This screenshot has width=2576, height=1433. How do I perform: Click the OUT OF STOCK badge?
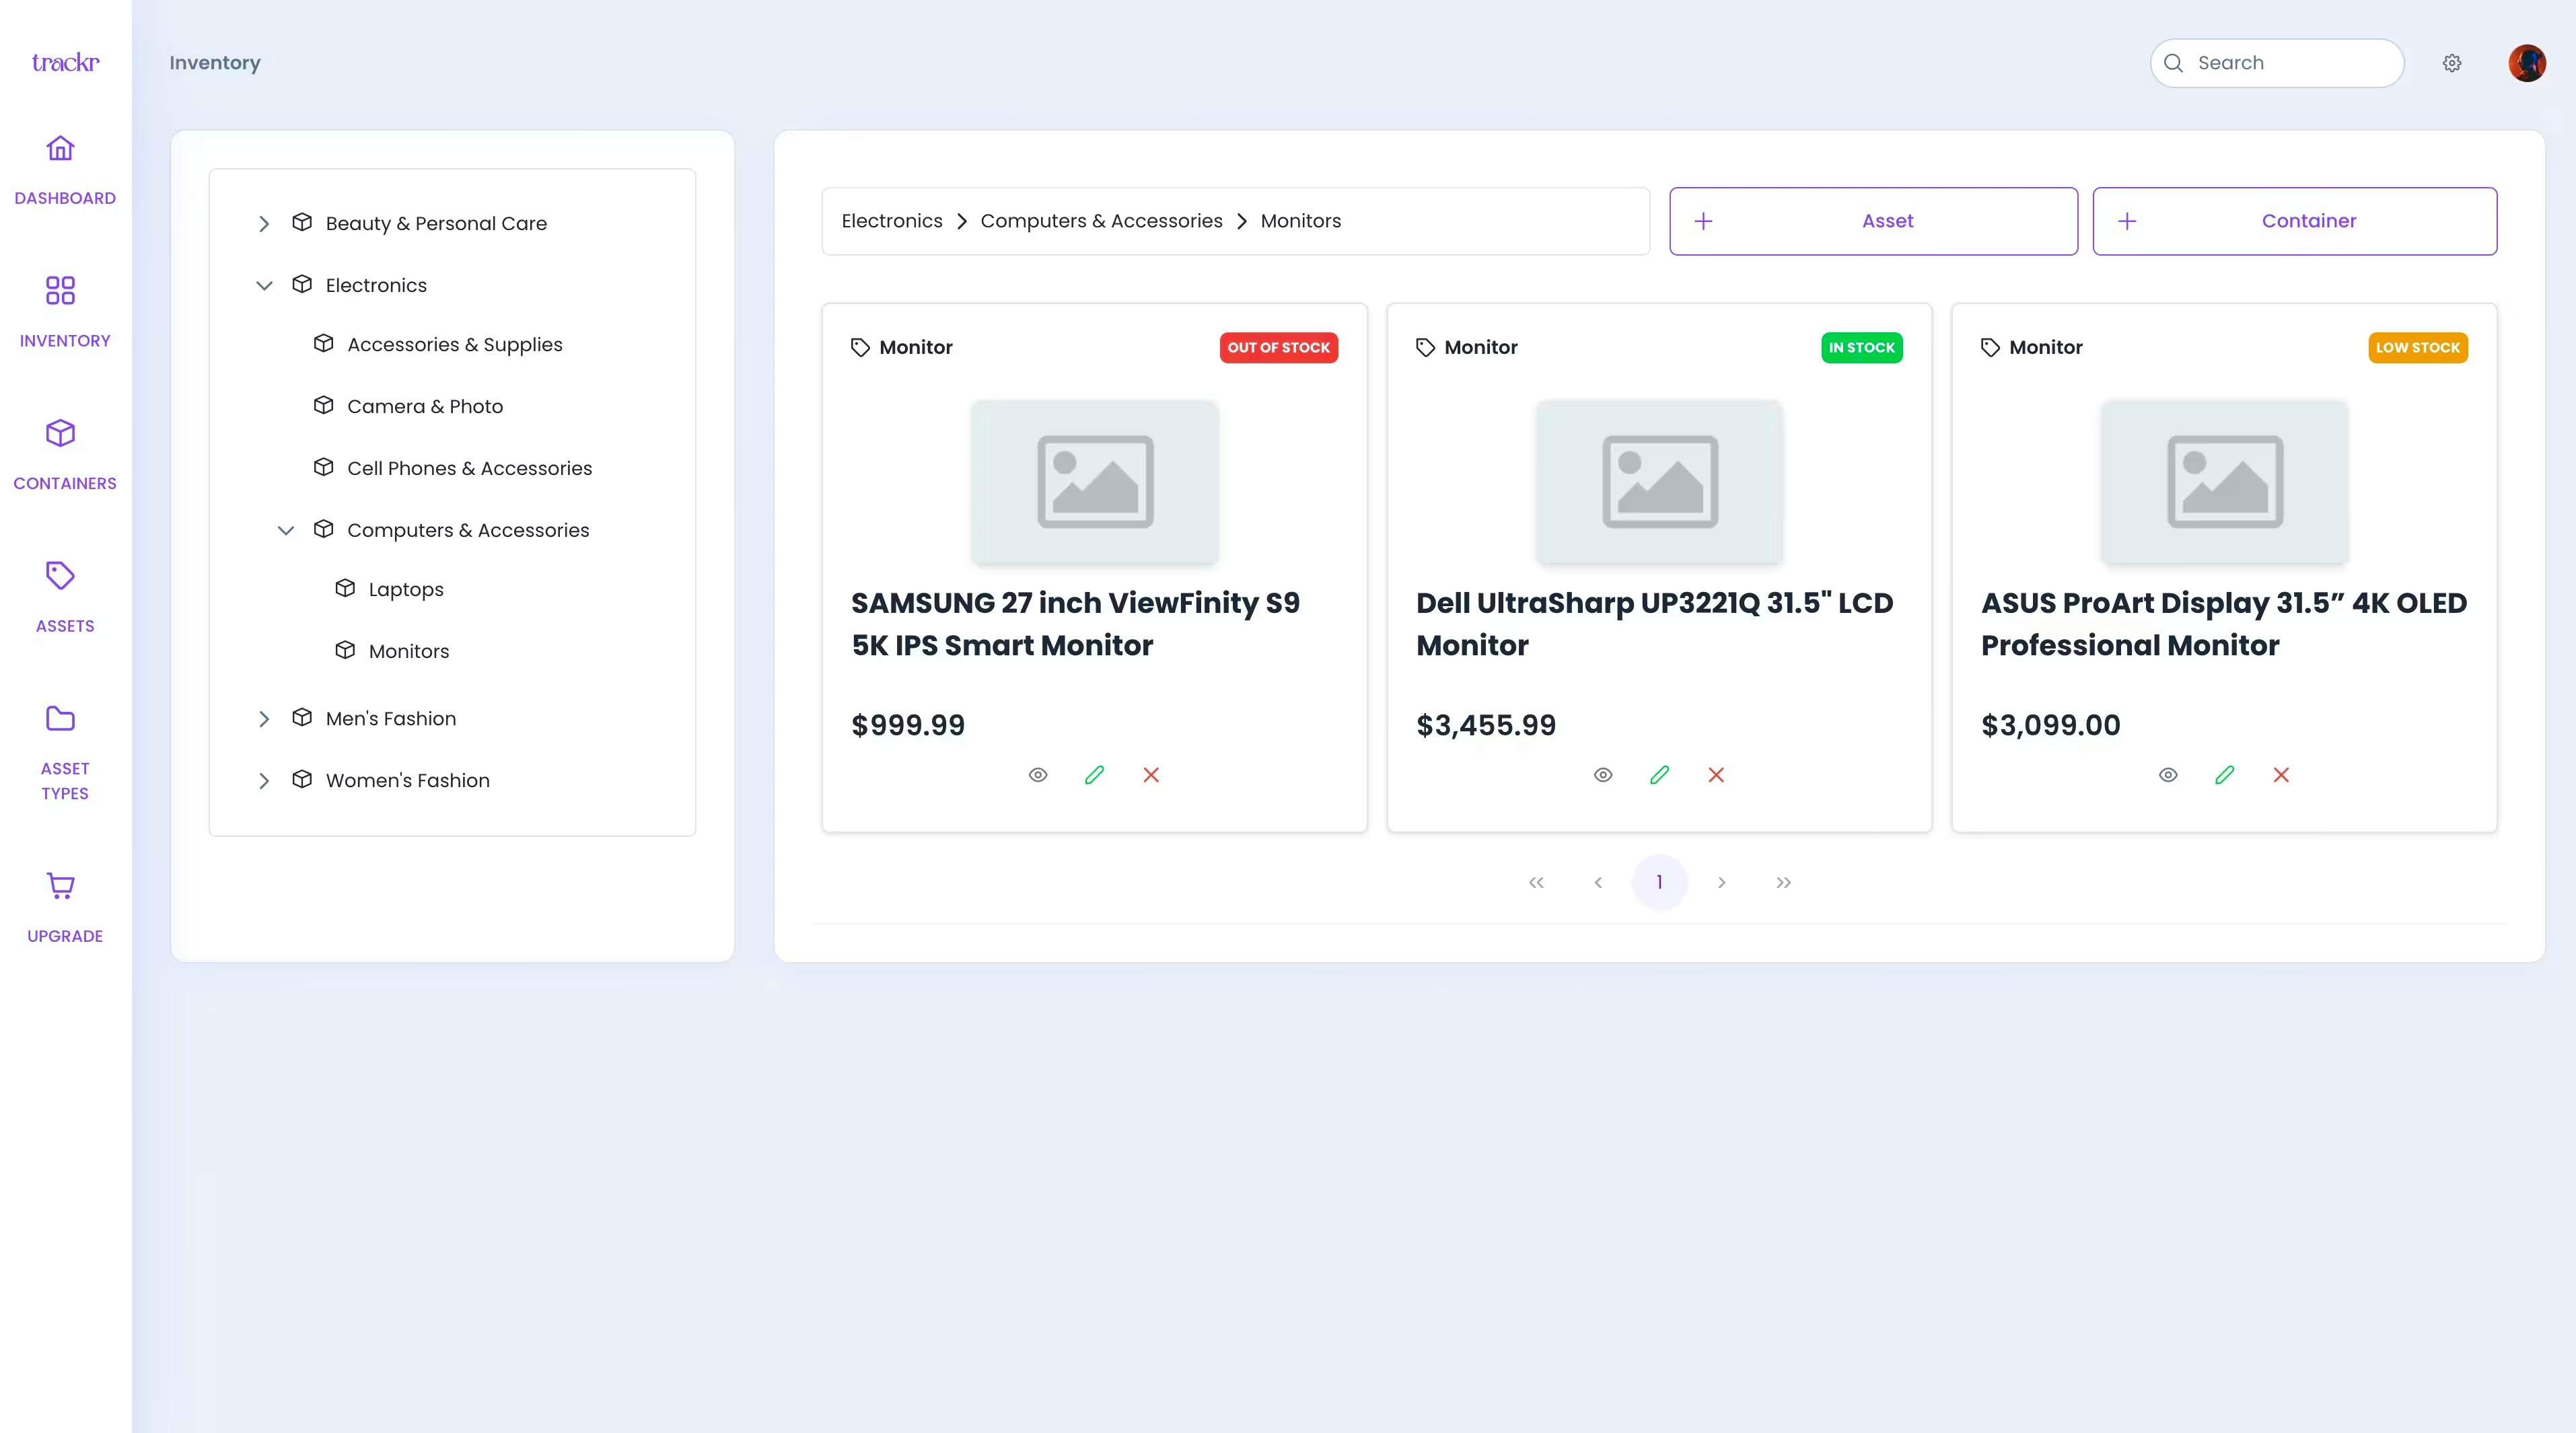click(x=1278, y=347)
